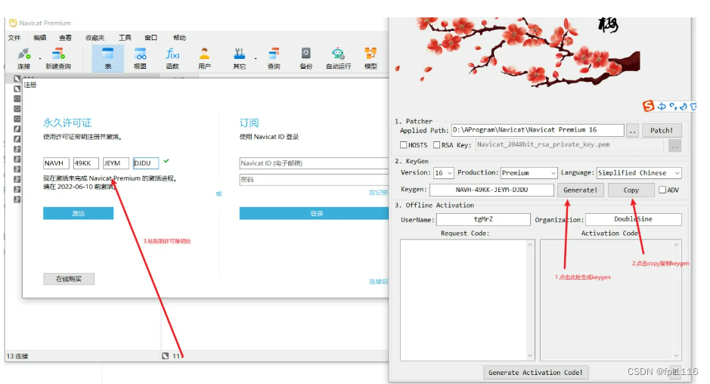Open the Production Premium dropdown
710x384 pixels.
(529, 173)
